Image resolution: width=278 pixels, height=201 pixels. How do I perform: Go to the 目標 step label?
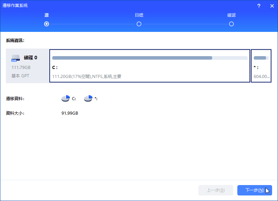pos(139,15)
